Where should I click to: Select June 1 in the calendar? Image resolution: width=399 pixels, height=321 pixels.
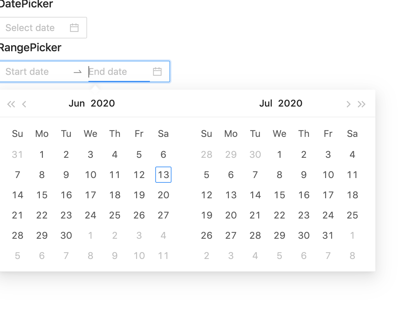point(42,154)
